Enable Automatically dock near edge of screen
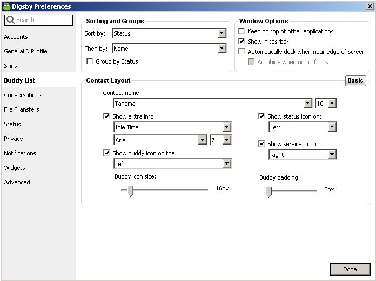This screenshot has width=376, height=281. pyautogui.click(x=241, y=52)
